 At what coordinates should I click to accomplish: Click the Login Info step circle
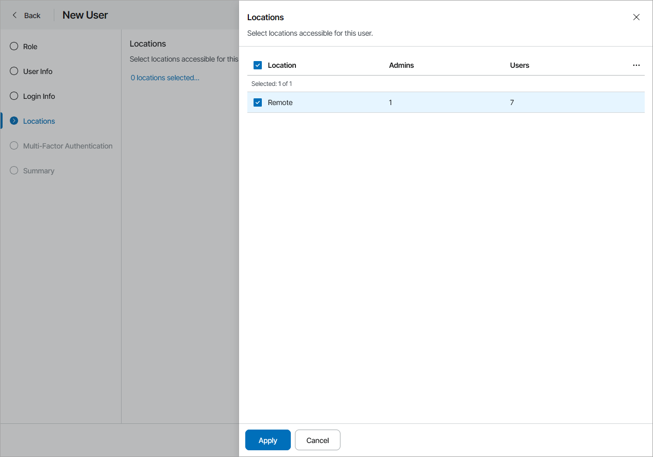[14, 96]
